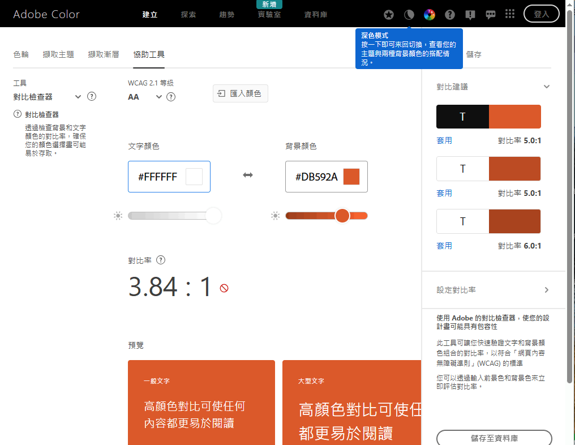Open the color wheel icon in header

coord(430,15)
